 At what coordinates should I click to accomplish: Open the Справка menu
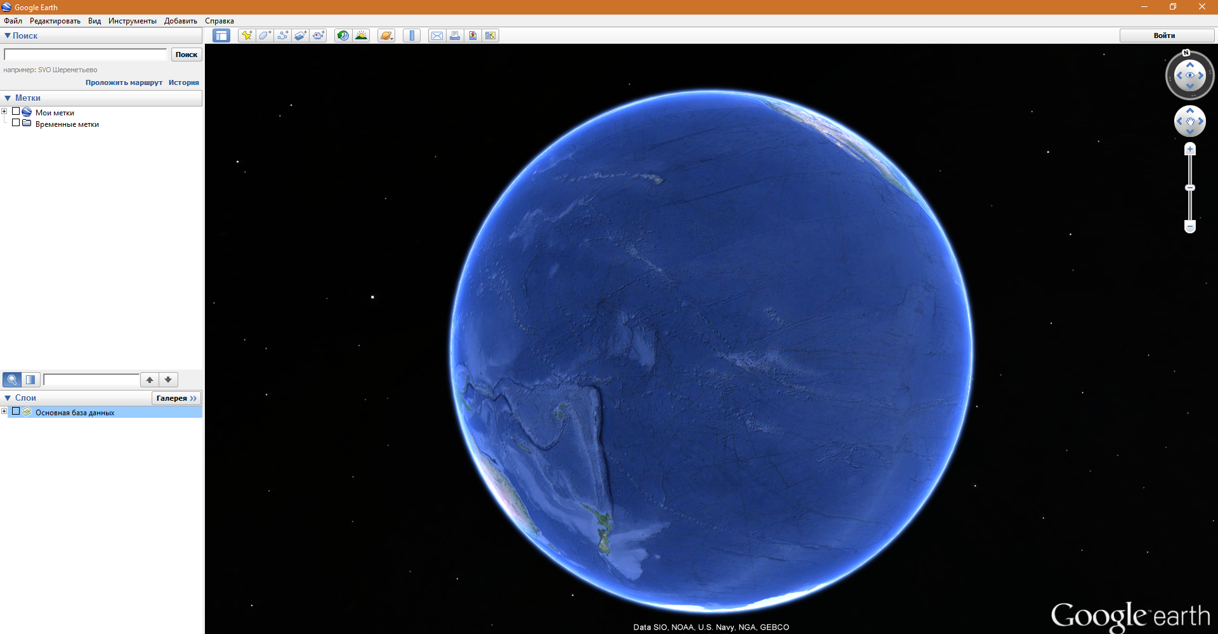(219, 21)
